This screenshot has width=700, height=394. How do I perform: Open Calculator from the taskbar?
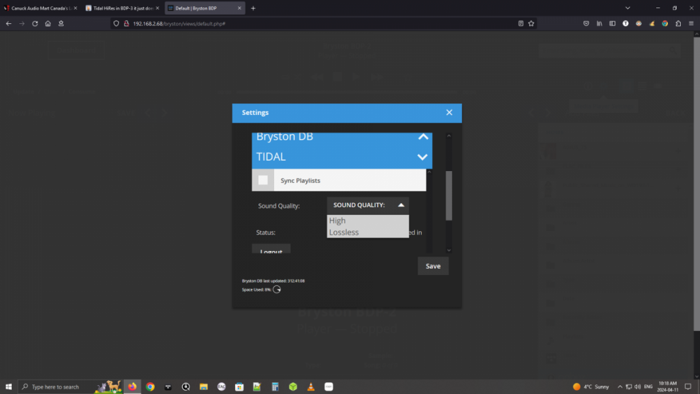[275, 387]
